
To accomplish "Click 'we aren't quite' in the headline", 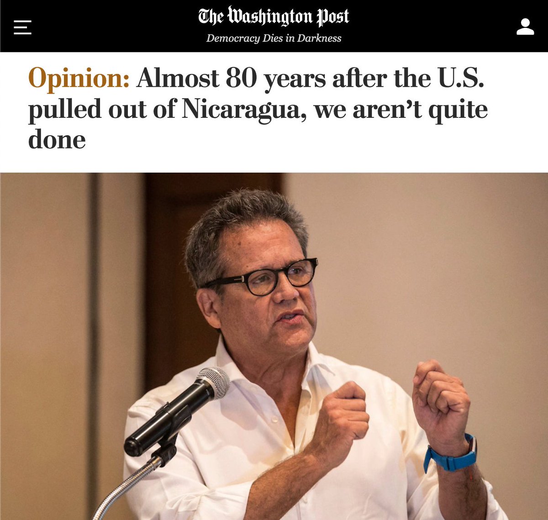I will point(401,109).
